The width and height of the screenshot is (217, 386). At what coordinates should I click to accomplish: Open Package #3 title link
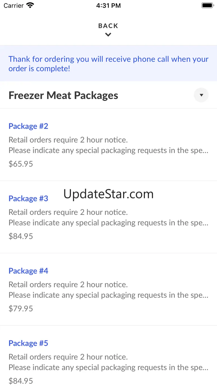coord(28,198)
